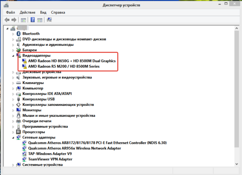This screenshot has width=242, height=175.
Task: Click the Программные устройства icon
Action: click(x=19, y=126)
